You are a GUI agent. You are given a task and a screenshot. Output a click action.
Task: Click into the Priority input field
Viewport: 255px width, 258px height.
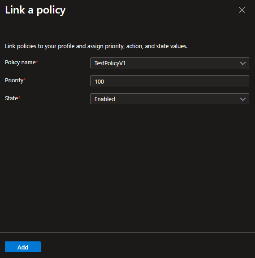(x=170, y=81)
